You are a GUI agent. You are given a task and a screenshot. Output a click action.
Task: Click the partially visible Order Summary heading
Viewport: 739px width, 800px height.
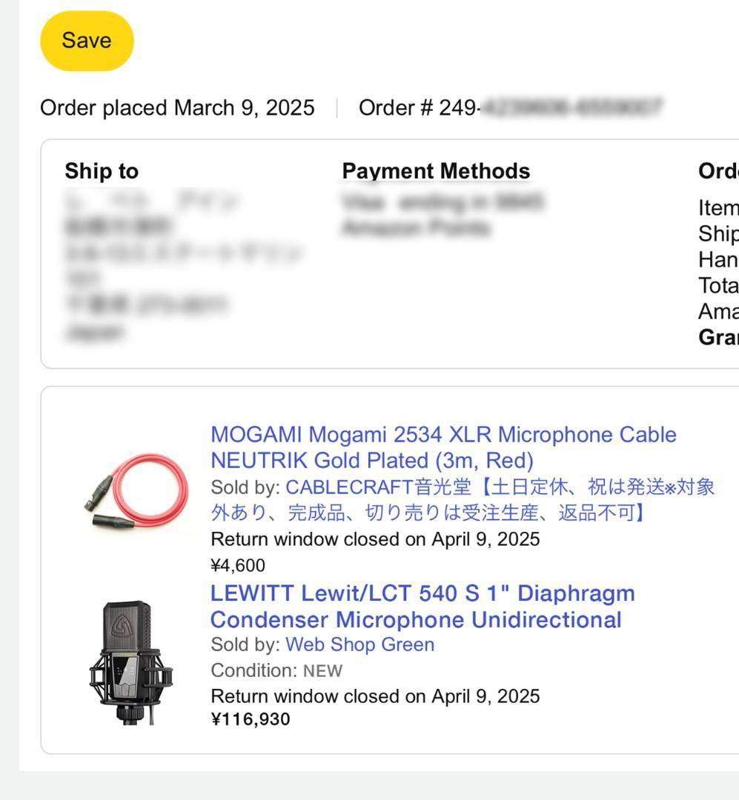[x=718, y=171]
